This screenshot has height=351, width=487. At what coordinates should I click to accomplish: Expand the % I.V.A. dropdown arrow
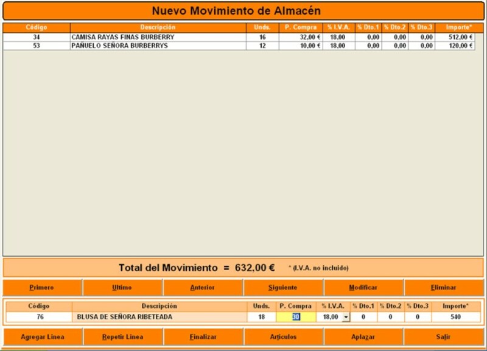[x=346, y=317]
